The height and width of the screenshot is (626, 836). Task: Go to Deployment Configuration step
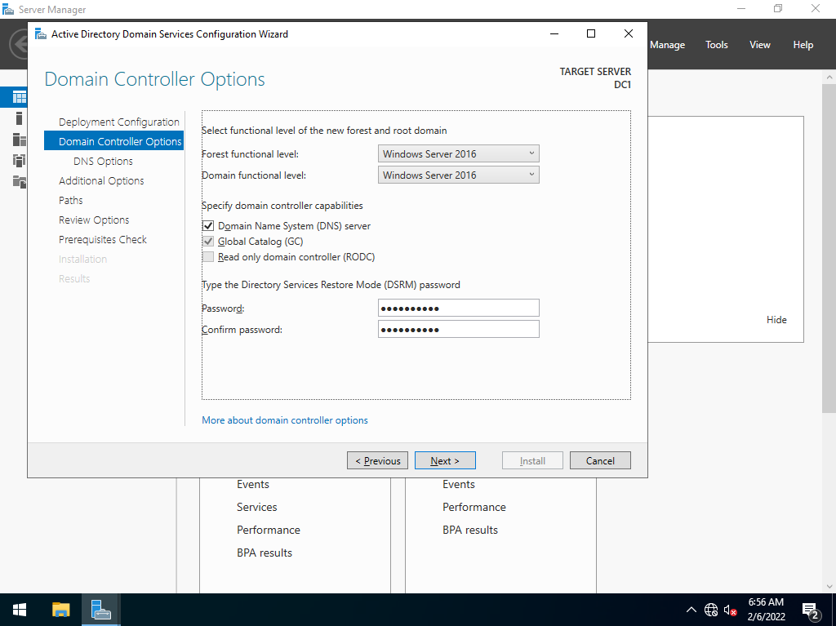pyautogui.click(x=119, y=122)
